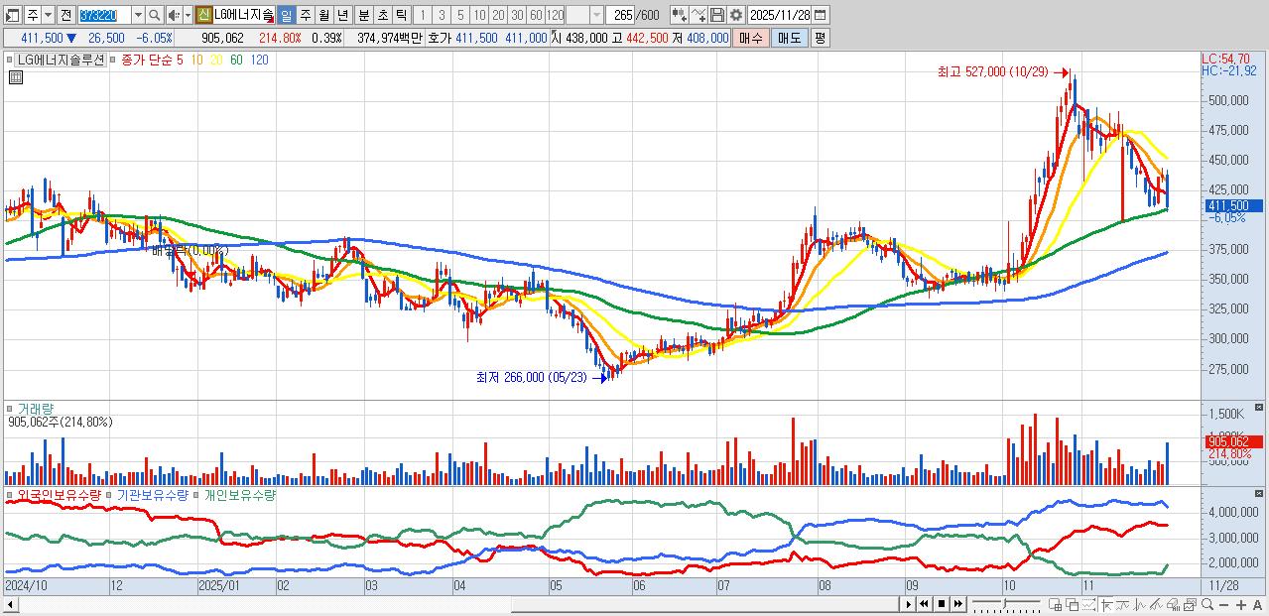The image size is (1269, 616).
Task: Select the monthly (월) chart period
Action: (323, 15)
